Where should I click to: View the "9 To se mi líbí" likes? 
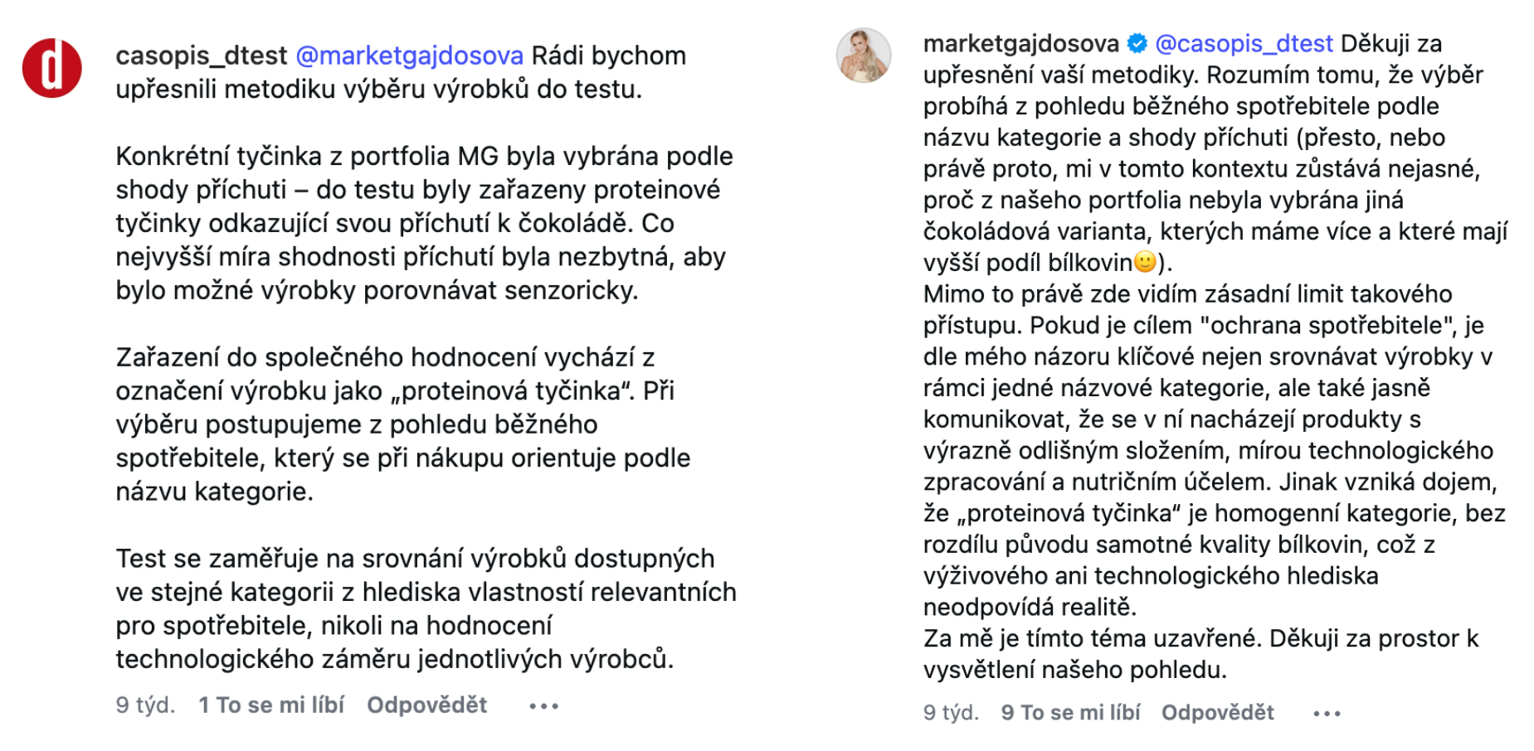[x=1070, y=713]
